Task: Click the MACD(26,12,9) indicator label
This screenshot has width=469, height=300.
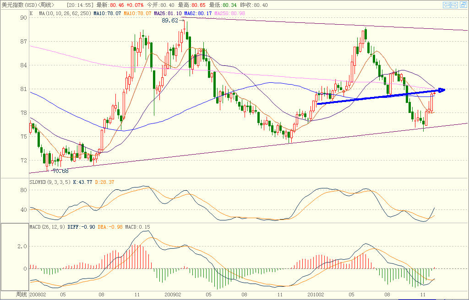Action: (47, 227)
